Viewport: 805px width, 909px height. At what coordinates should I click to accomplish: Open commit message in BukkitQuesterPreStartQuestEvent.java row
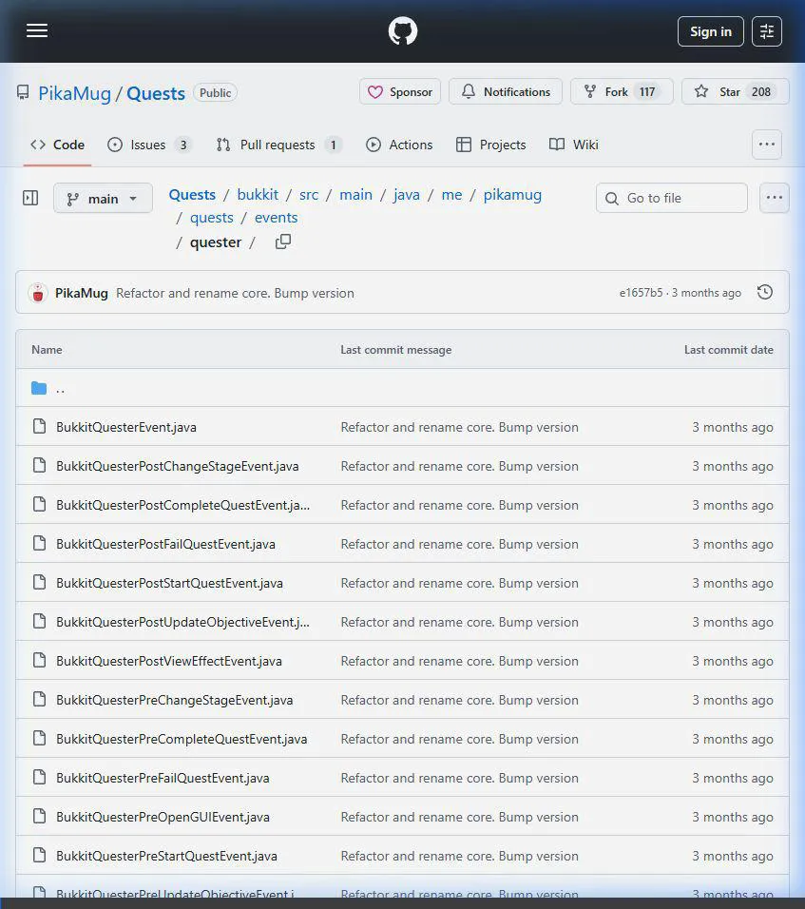pos(460,856)
